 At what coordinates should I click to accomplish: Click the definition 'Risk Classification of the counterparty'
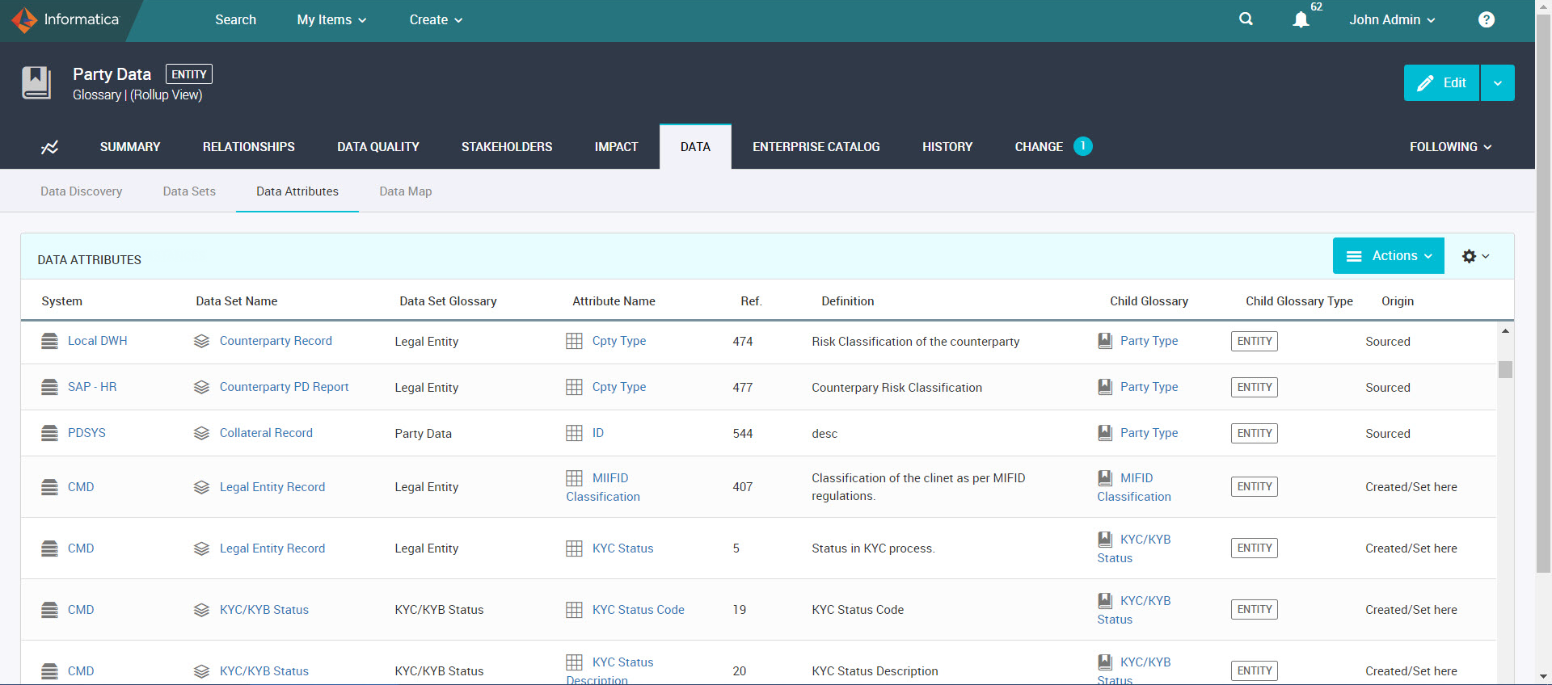click(916, 342)
